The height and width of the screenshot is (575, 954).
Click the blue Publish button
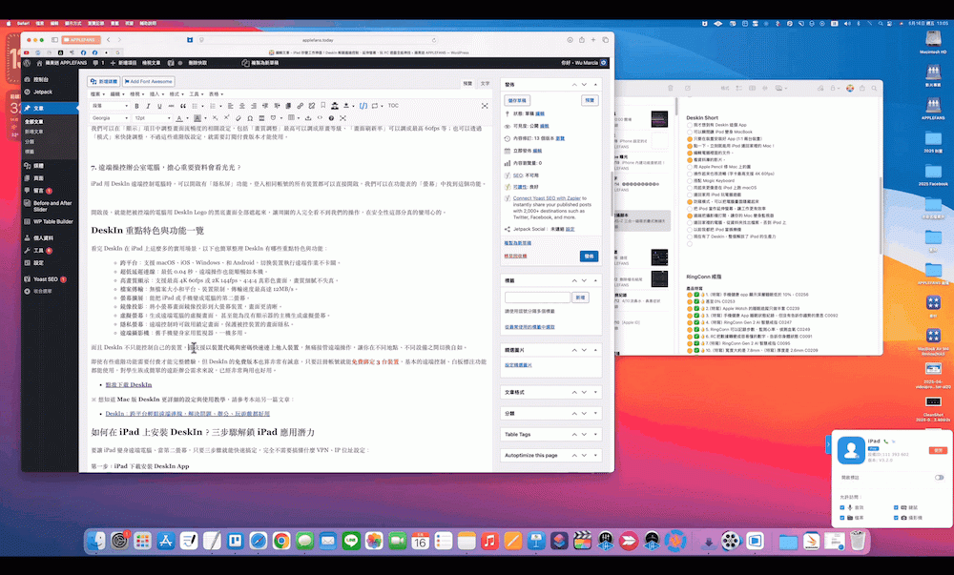pos(589,256)
